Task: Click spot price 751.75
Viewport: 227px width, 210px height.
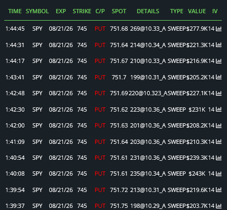Action: [119, 206]
